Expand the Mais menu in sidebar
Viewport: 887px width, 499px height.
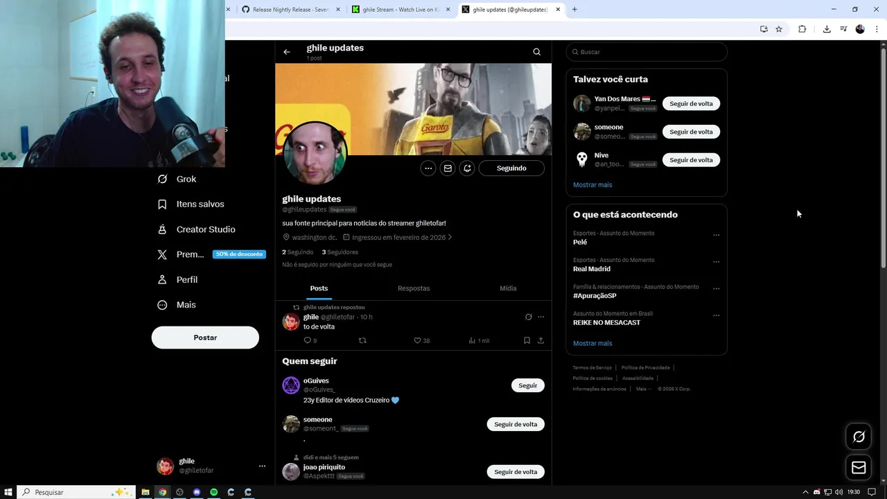click(x=177, y=305)
